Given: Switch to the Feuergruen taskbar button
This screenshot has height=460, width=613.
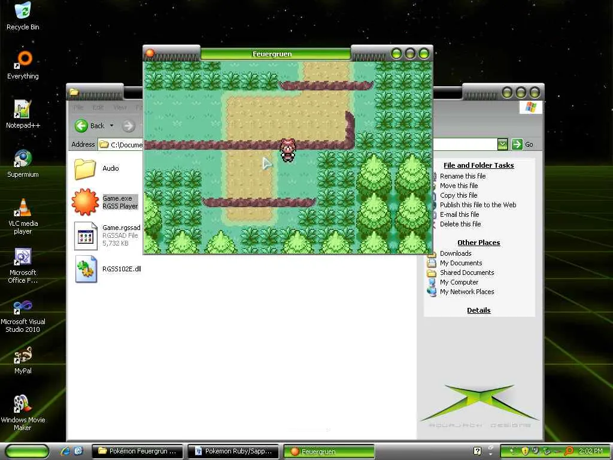Looking at the screenshot, I should pos(329,452).
